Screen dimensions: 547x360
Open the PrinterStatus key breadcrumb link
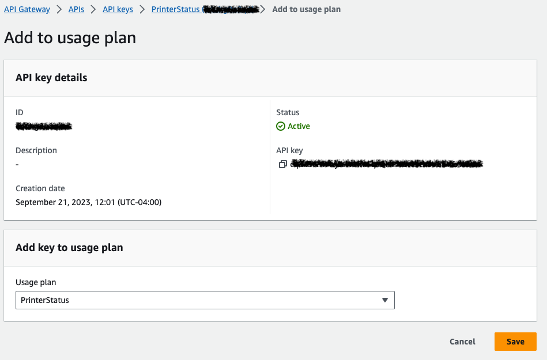176,9
